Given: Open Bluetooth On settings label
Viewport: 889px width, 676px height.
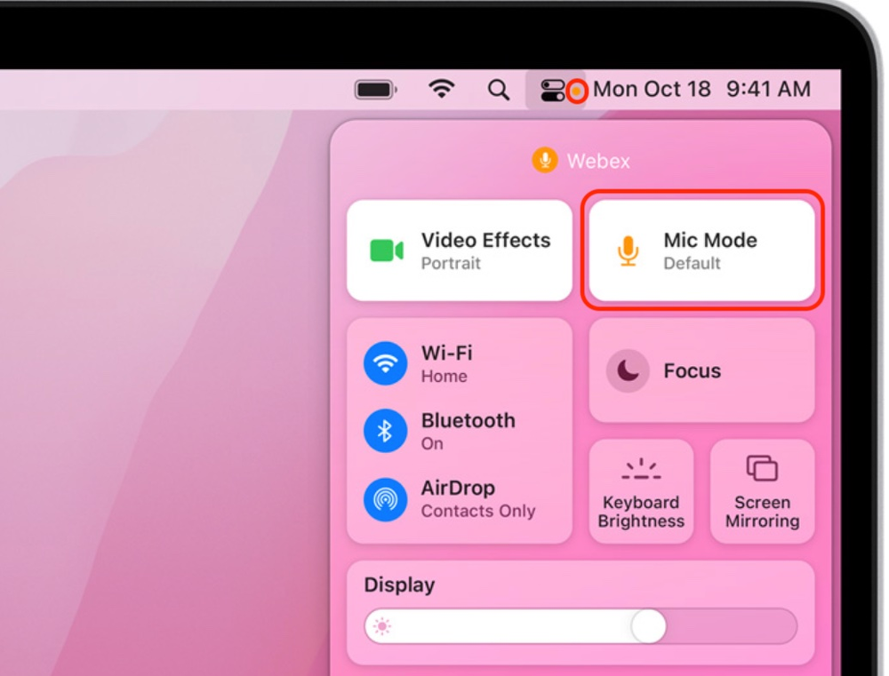Looking at the screenshot, I should [x=469, y=431].
